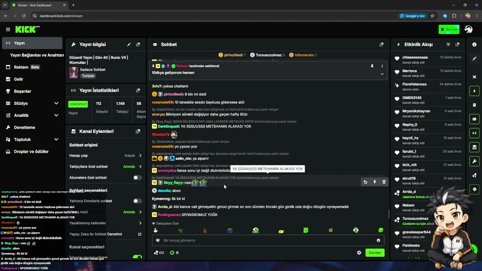Open Yayın Bağlantısı ve Anahtarı page
Image resolution: width=482 pixels, height=271 pixels.
click(37, 55)
